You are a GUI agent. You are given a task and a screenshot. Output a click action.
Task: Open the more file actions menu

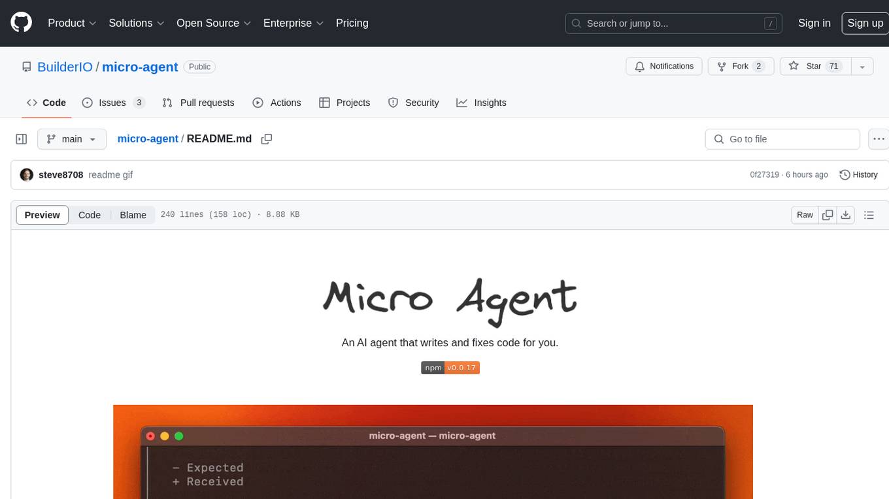coord(879,139)
